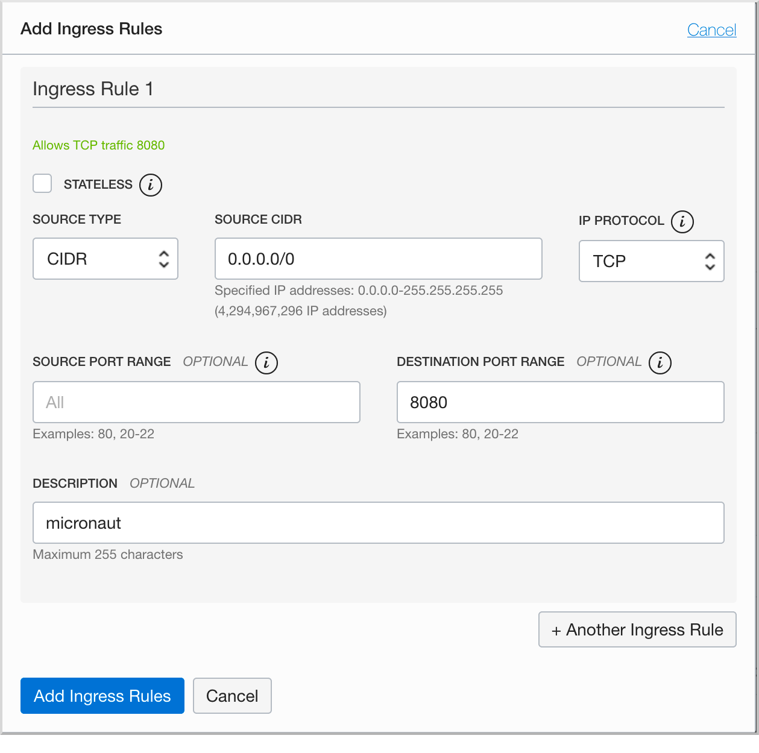Click the IP PROTOCOL info icon
This screenshot has width=759, height=753.
click(x=682, y=221)
